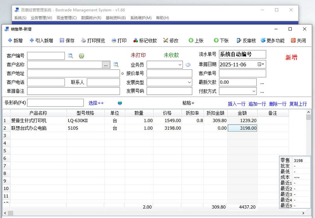This screenshot has height=218, width=315.
Task: Click the 选择++ link
Action: [96, 103]
